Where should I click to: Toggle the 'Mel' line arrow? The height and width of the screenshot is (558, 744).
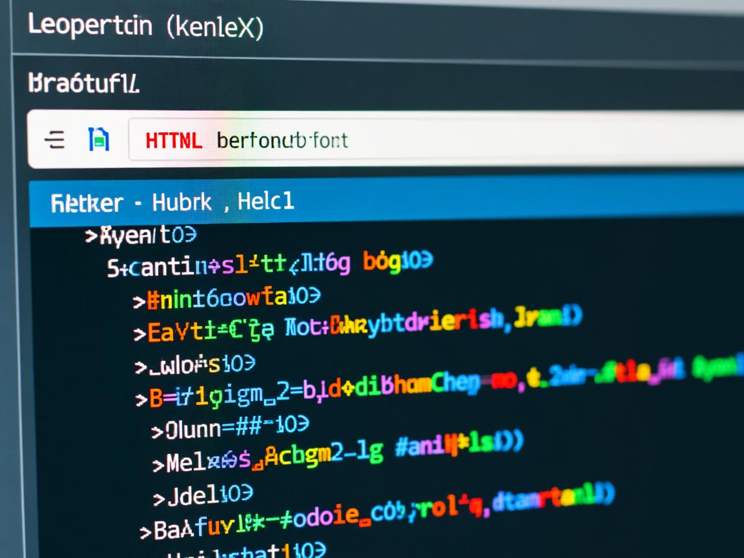coord(158,464)
